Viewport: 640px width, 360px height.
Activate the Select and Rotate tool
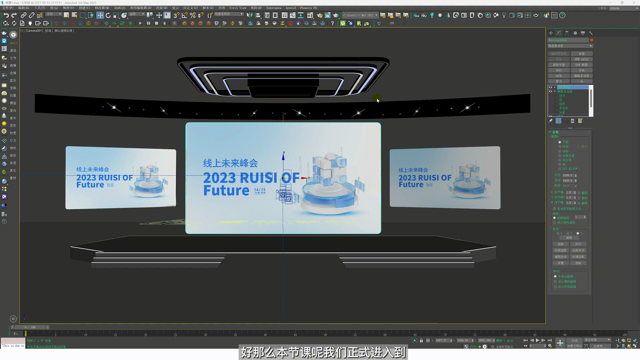[x=108, y=15]
